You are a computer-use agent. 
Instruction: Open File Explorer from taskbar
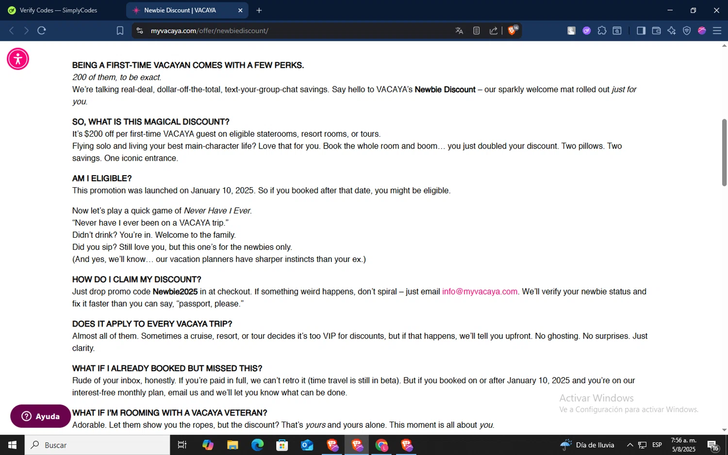tap(232, 445)
